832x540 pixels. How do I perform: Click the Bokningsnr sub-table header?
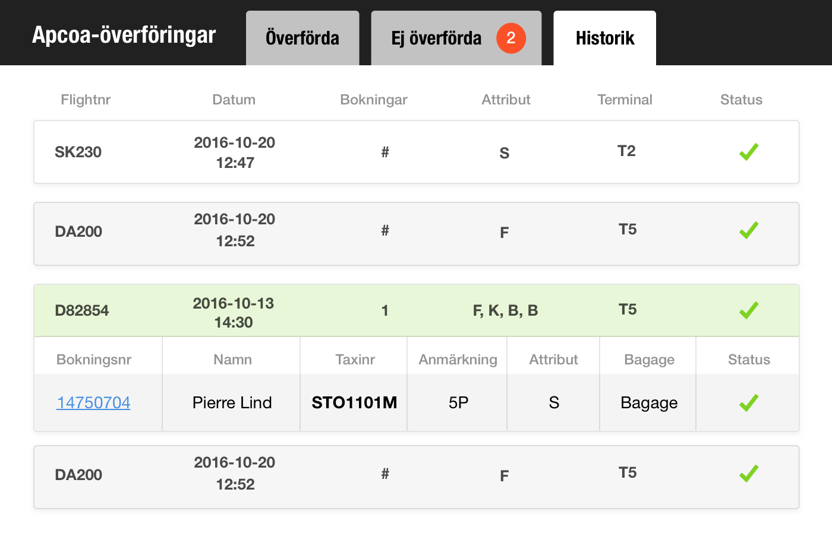click(x=94, y=360)
